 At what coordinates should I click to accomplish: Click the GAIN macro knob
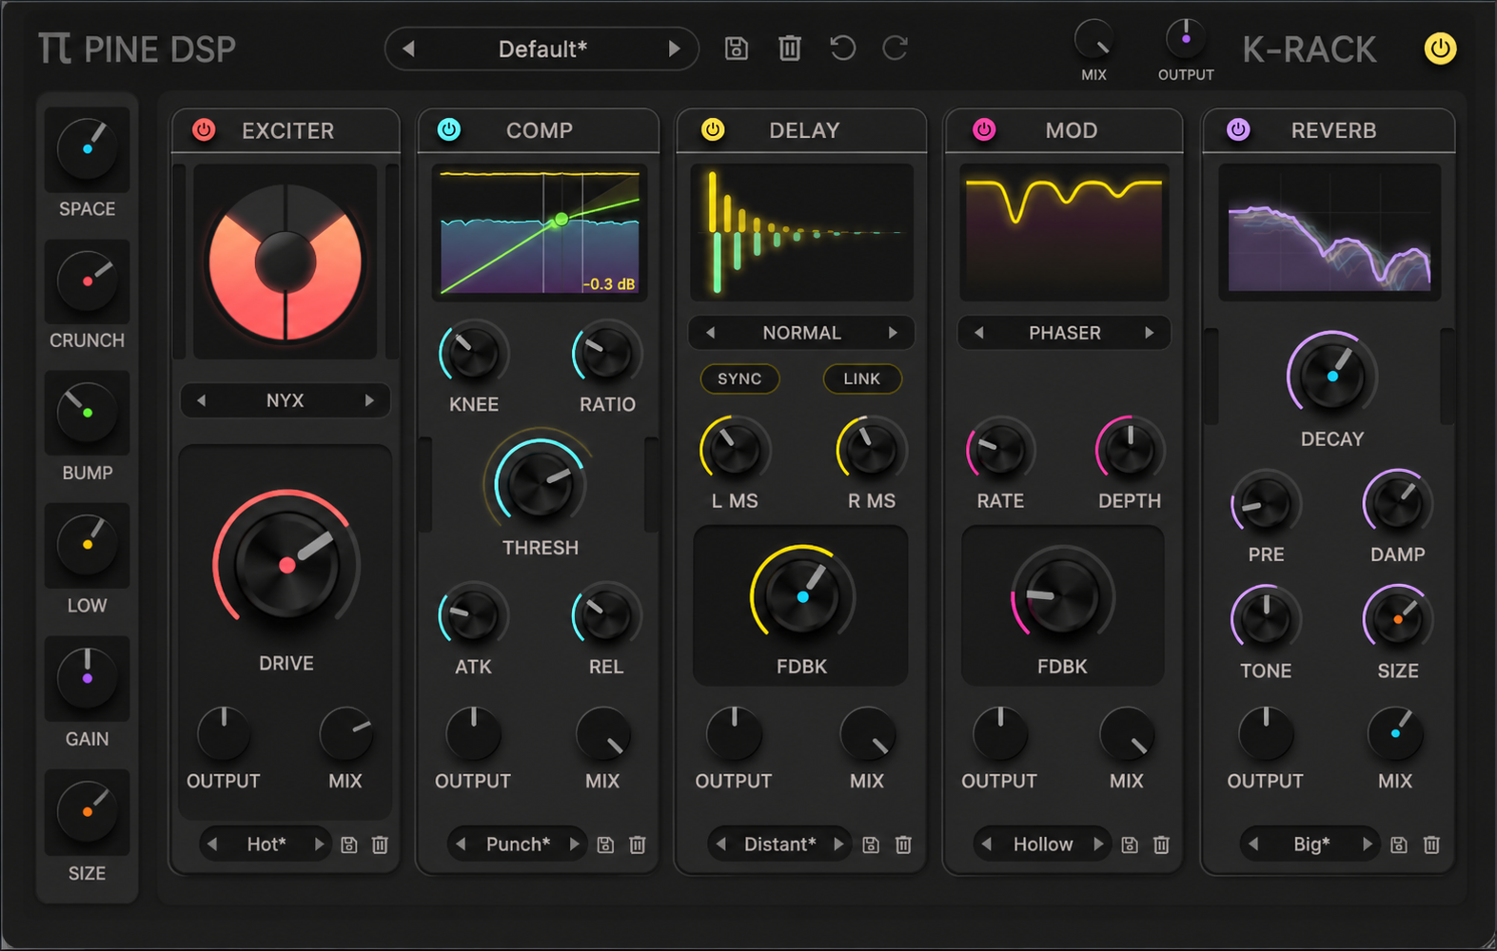click(87, 678)
